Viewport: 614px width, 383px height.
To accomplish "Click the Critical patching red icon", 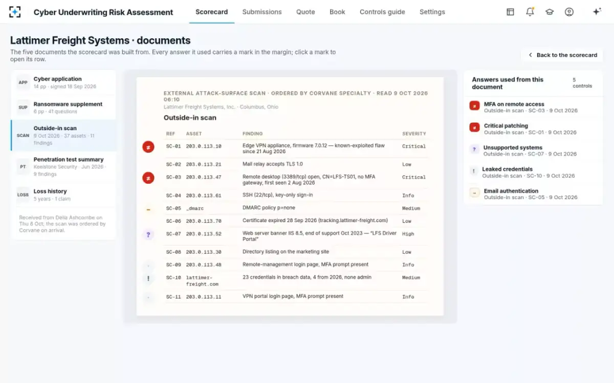I will [x=474, y=127].
